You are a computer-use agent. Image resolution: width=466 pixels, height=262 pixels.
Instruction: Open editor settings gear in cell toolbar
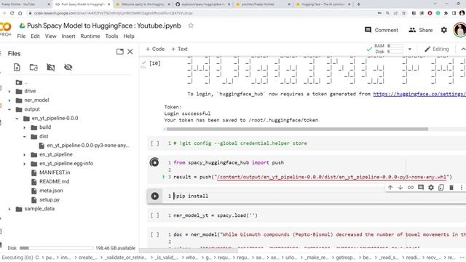click(x=431, y=188)
